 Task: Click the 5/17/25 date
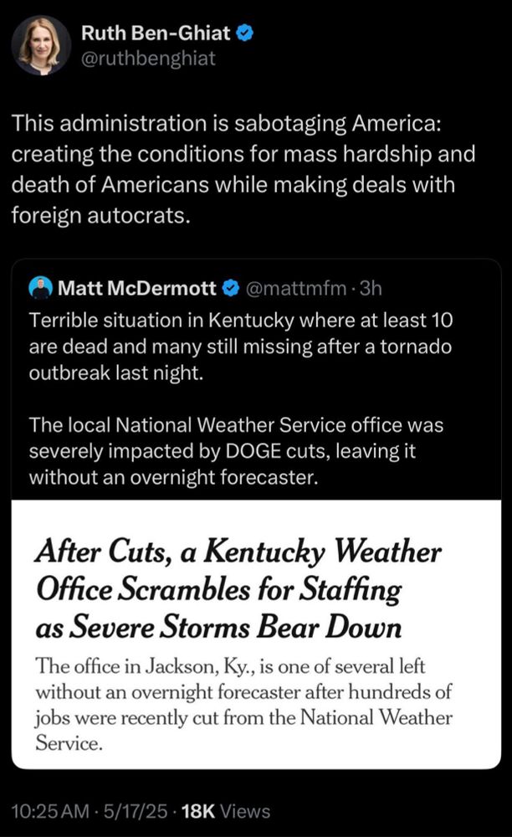(x=136, y=811)
